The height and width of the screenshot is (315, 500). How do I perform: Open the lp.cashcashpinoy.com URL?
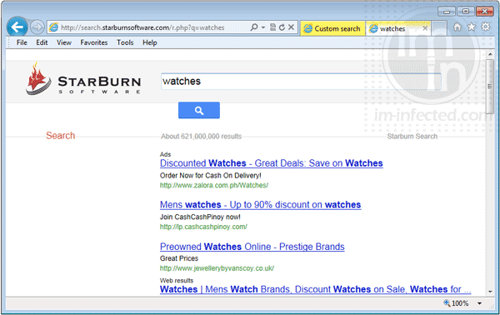(x=203, y=227)
